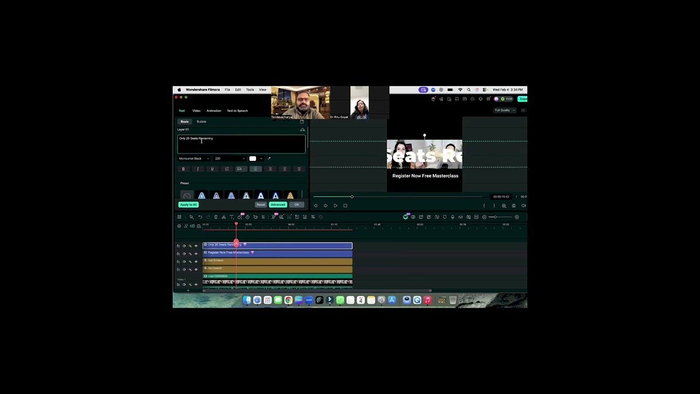Split clip with the scissors icon

point(224,217)
